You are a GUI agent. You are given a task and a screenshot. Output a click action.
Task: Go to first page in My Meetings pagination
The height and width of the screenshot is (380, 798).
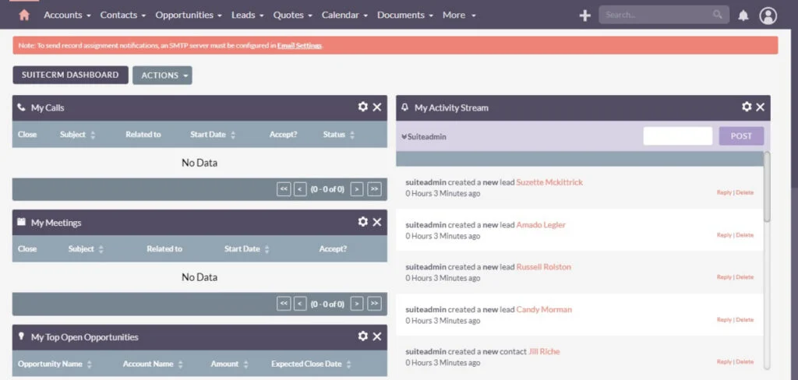coord(284,304)
